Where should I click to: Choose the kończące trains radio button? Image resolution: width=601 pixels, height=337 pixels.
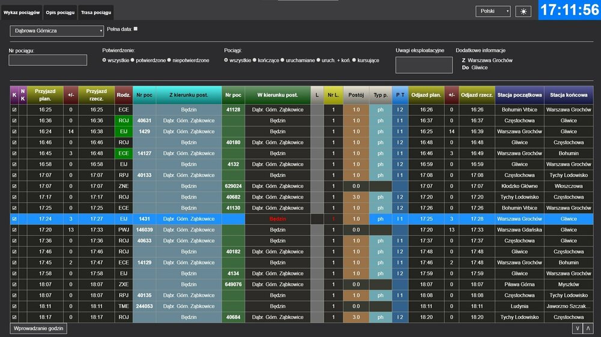(x=255, y=61)
